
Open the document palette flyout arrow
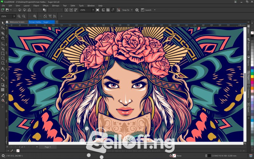click(8, 151)
